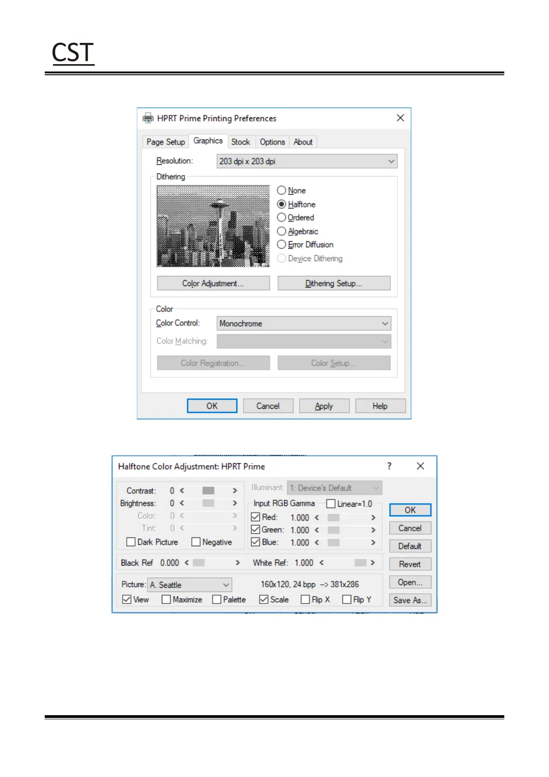Screen dimensions: 549x777
Task: Increase Green gamma with right arrow
Action: tap(373, 530)
